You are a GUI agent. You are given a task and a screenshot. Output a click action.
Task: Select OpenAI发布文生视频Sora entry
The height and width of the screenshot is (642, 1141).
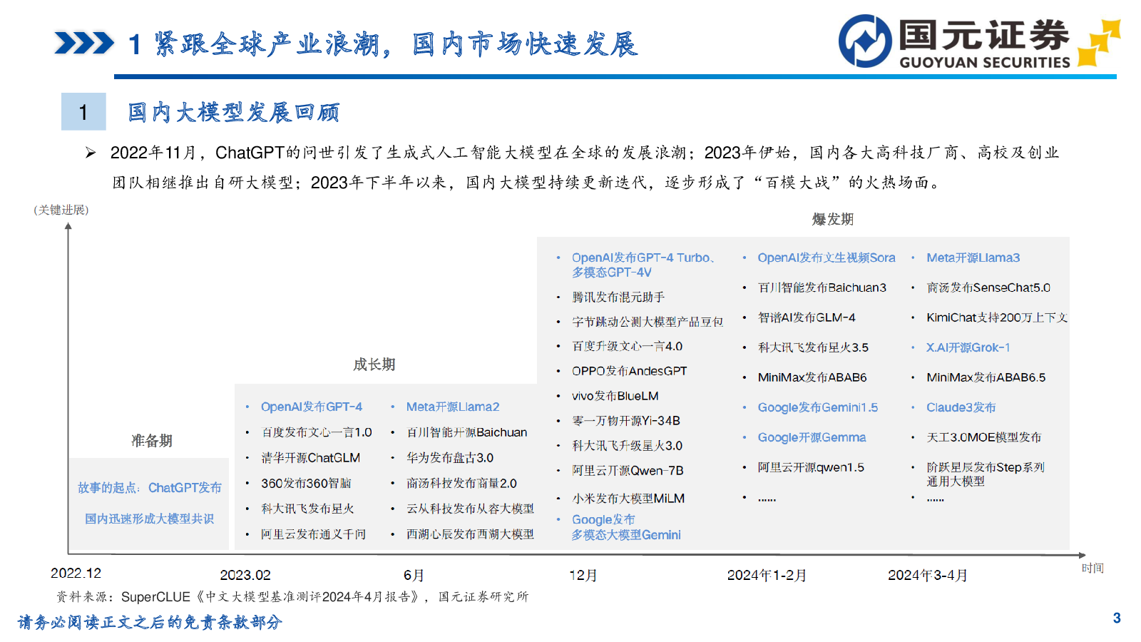827,258
